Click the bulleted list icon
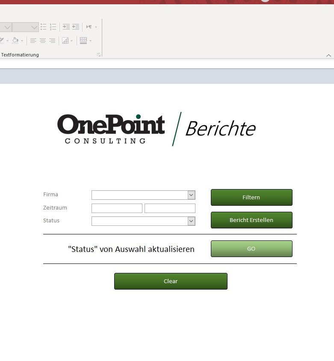 tap(44, 27)
